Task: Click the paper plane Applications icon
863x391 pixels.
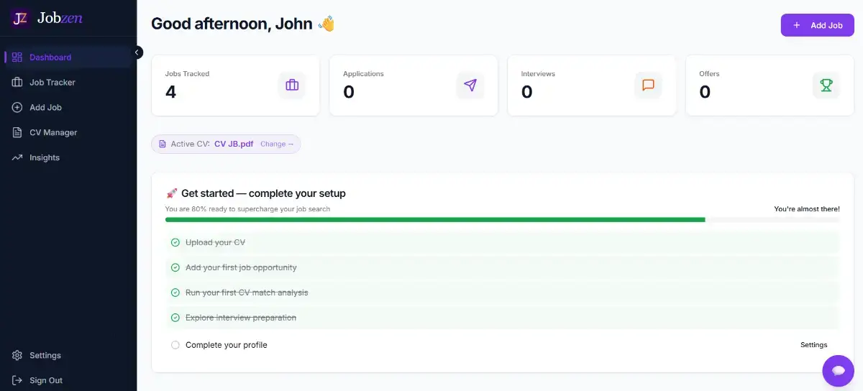Action: (470, 86)
